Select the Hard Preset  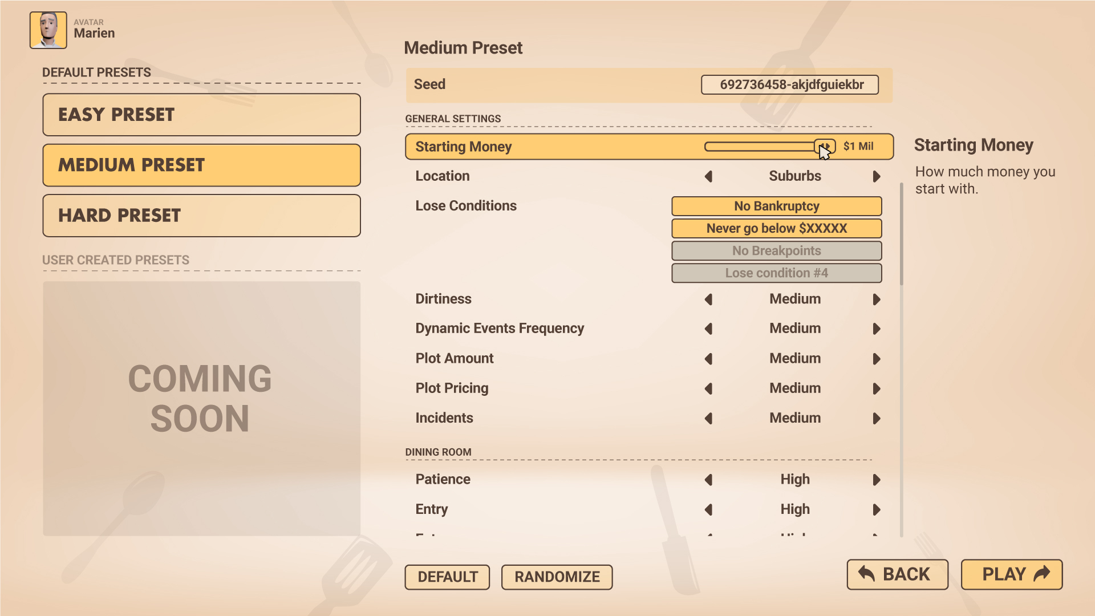(201, 216)
